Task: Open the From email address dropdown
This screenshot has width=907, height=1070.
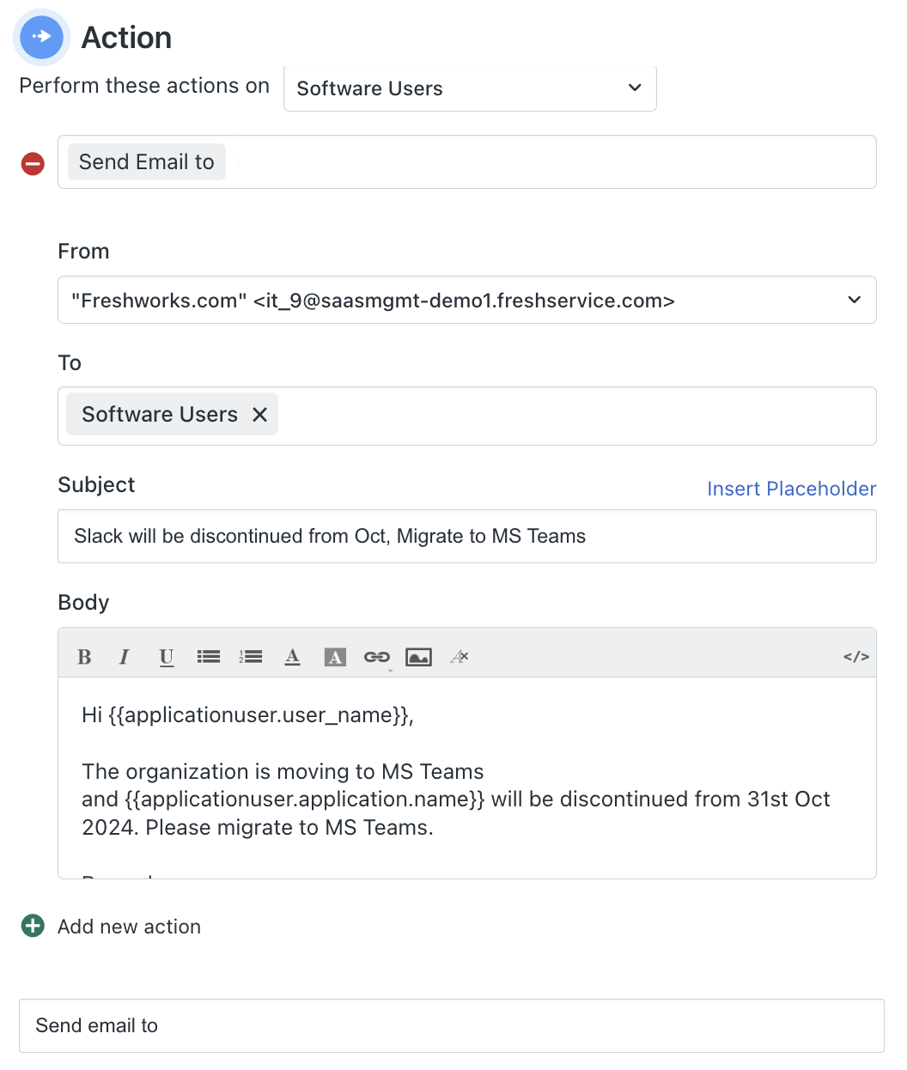Action: 466,300
